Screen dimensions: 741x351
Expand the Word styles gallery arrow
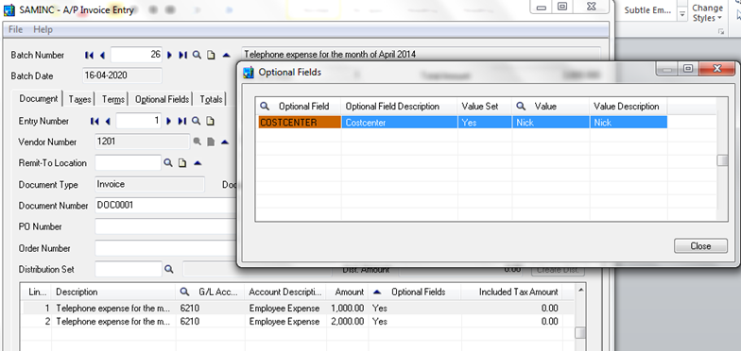(682, 15)
